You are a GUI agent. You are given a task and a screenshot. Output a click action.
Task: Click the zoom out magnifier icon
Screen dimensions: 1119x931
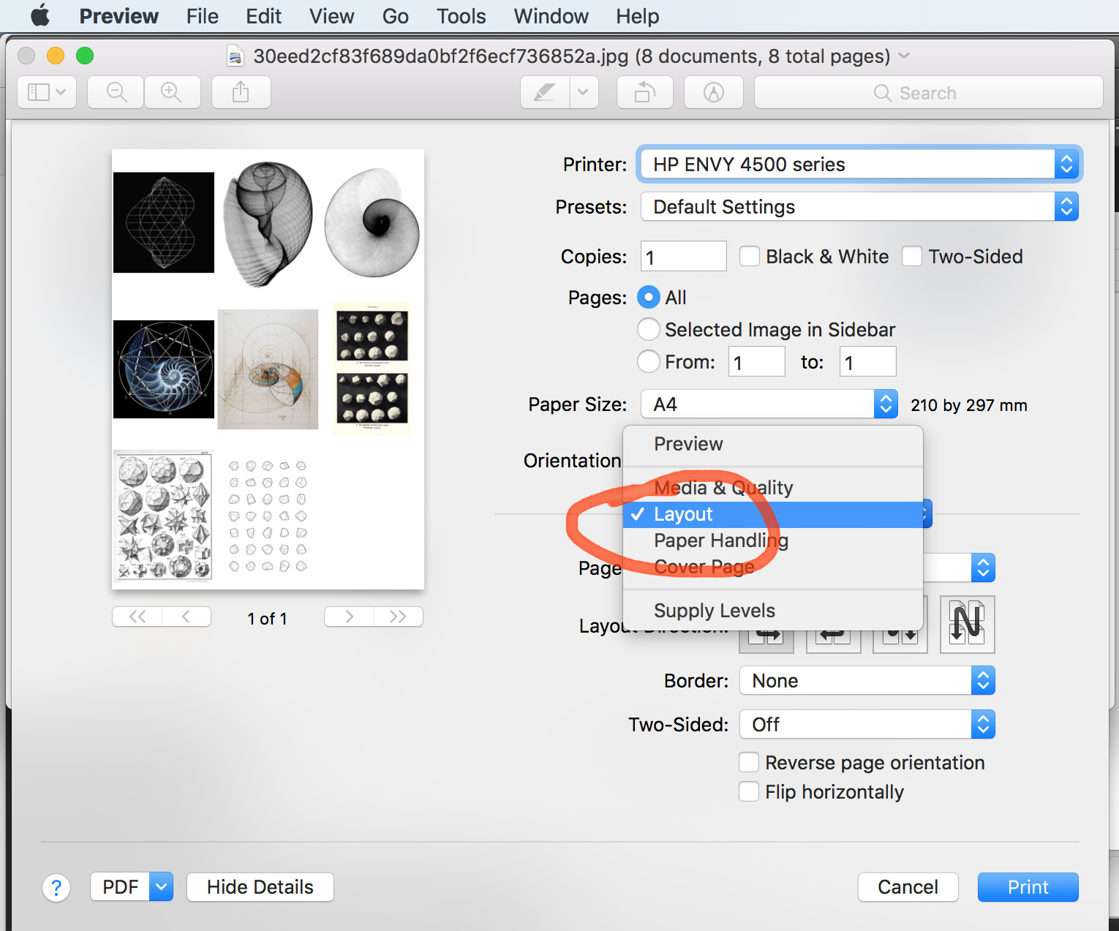(x=115, y=92)
